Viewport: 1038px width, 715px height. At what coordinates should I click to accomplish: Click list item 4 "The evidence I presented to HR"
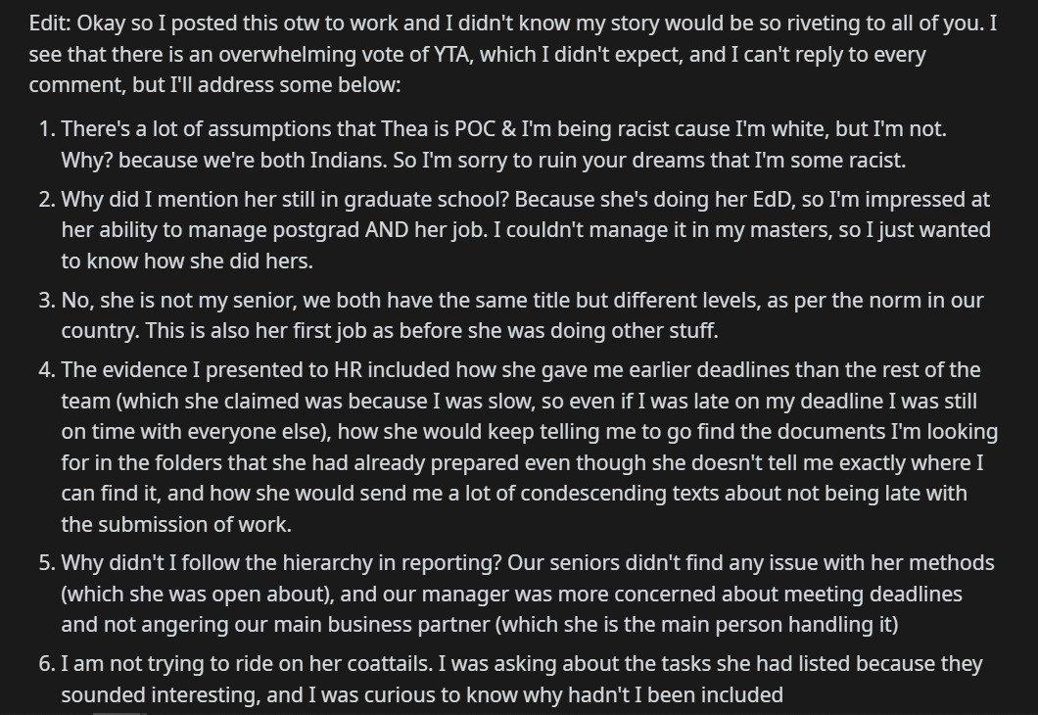tap(518, 447)
